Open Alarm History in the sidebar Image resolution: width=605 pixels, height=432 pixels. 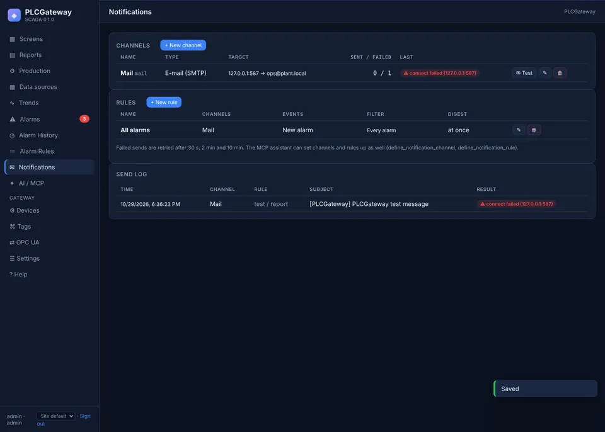[x=49, y=135]
